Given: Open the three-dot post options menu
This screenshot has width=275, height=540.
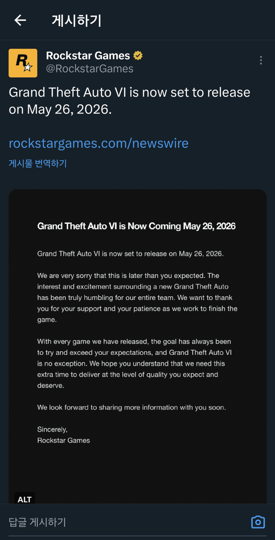Looking at the screenshot, I should (x=261, y=61).
